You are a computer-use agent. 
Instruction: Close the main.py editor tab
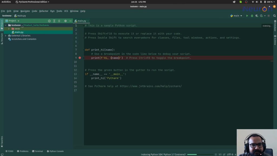[x=88, y=21]
